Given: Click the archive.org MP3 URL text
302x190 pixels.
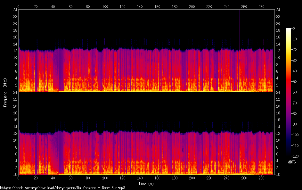Looking at the screenshot, I should (62, 188).
